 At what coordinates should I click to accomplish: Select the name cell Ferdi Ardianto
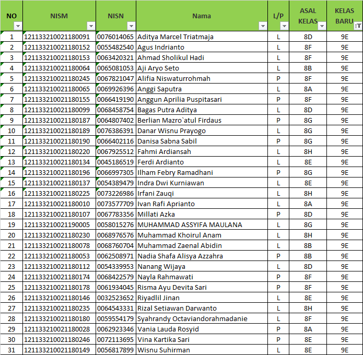point(202,162)
